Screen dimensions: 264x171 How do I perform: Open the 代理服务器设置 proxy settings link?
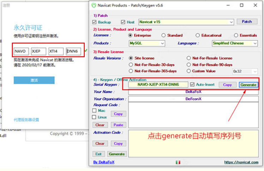pyautogui.click(x=26, y=120)
